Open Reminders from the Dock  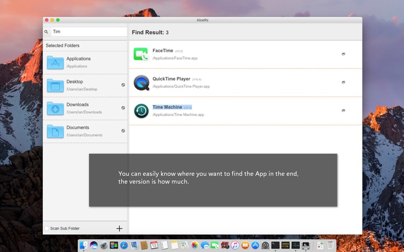click(x=165, y=245)
